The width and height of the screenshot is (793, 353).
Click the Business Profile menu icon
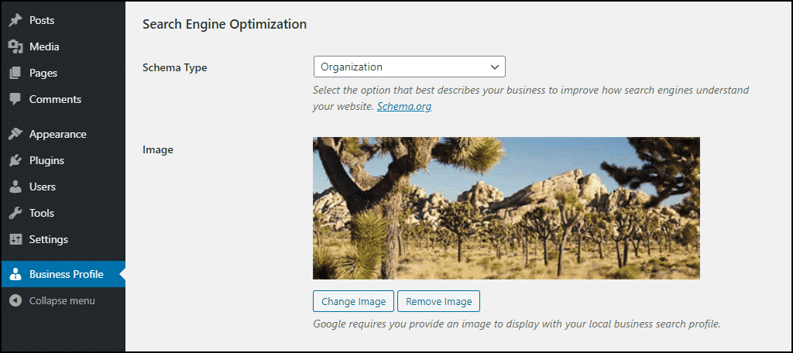pos(15,274)
